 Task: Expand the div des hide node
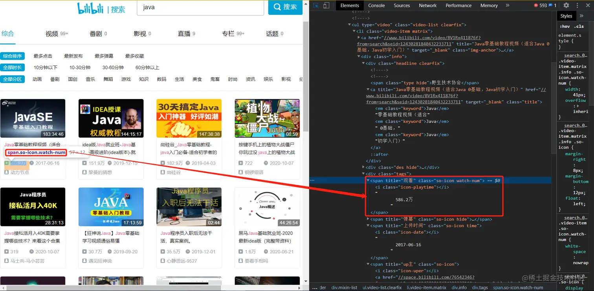(363, 168)
